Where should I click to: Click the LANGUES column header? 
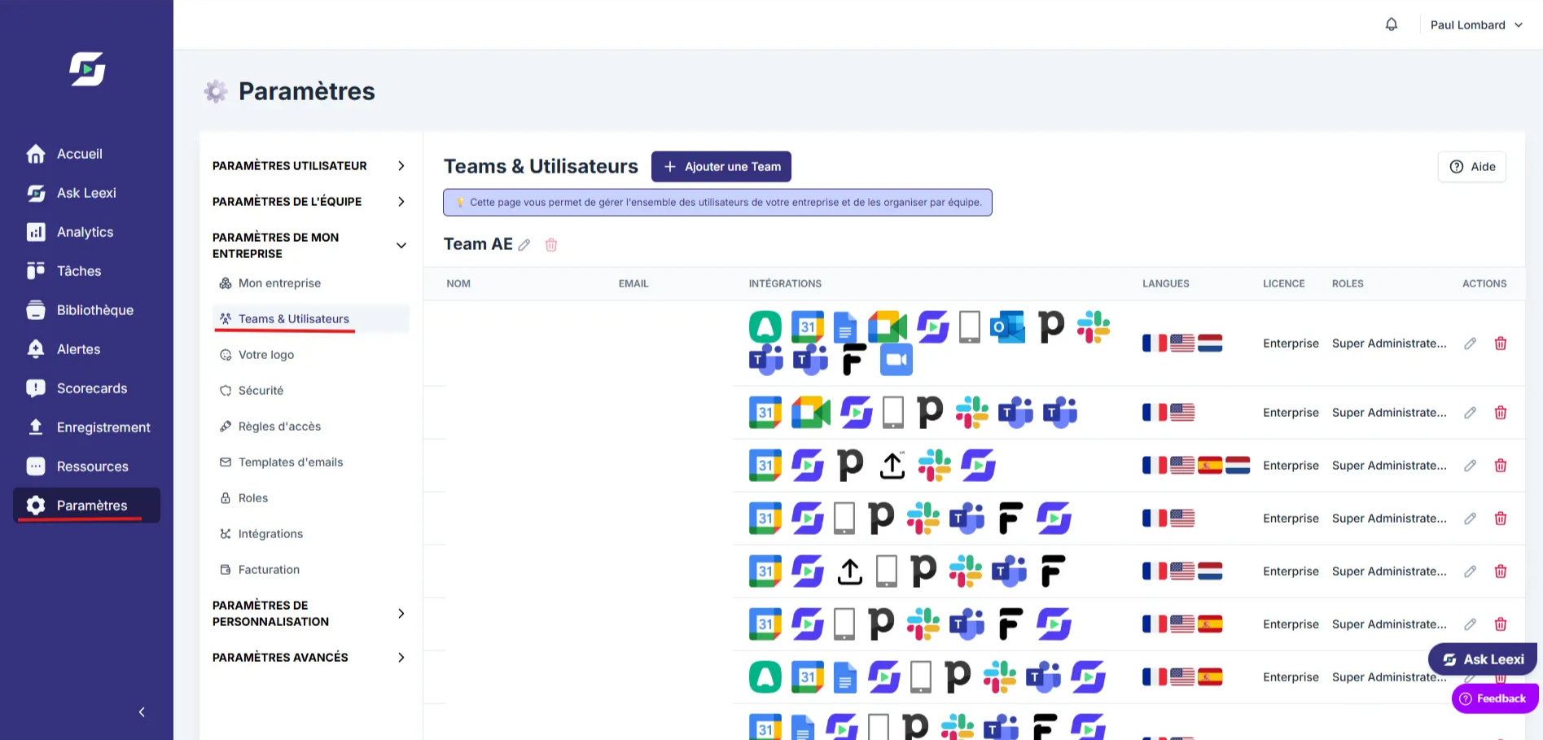click(1166, 284)
